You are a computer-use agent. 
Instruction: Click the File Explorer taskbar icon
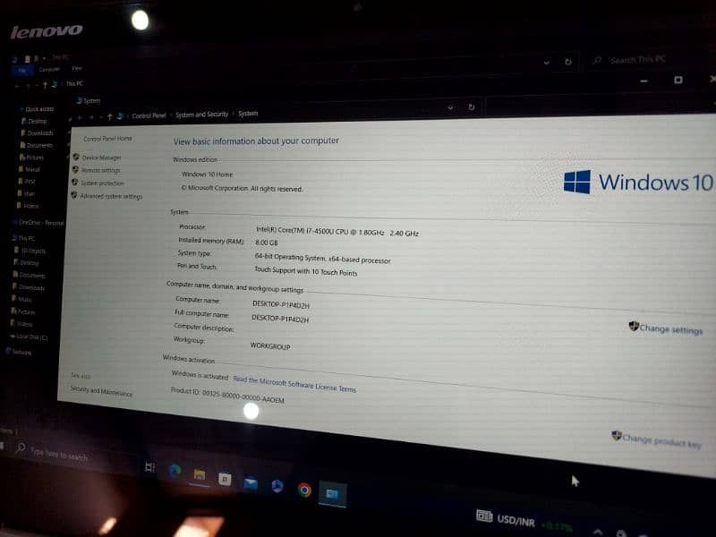point(200,474)
